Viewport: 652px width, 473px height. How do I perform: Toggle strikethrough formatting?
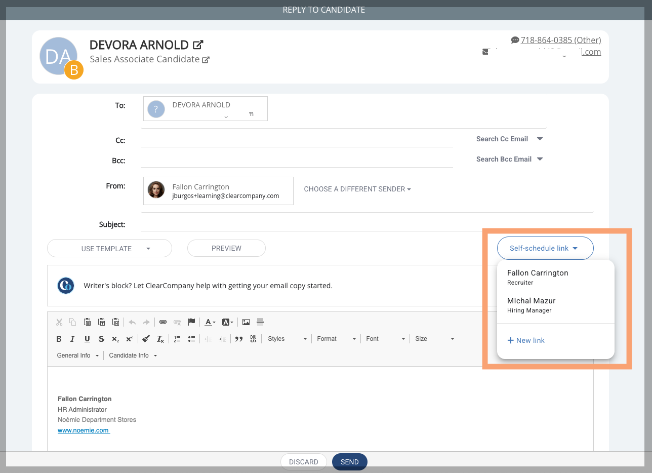pyautogui.click(x=101, y=339)
